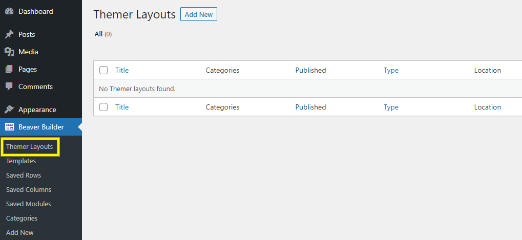
Task: Click the Comments speech bubble icon
Action: tap(9, 86)
